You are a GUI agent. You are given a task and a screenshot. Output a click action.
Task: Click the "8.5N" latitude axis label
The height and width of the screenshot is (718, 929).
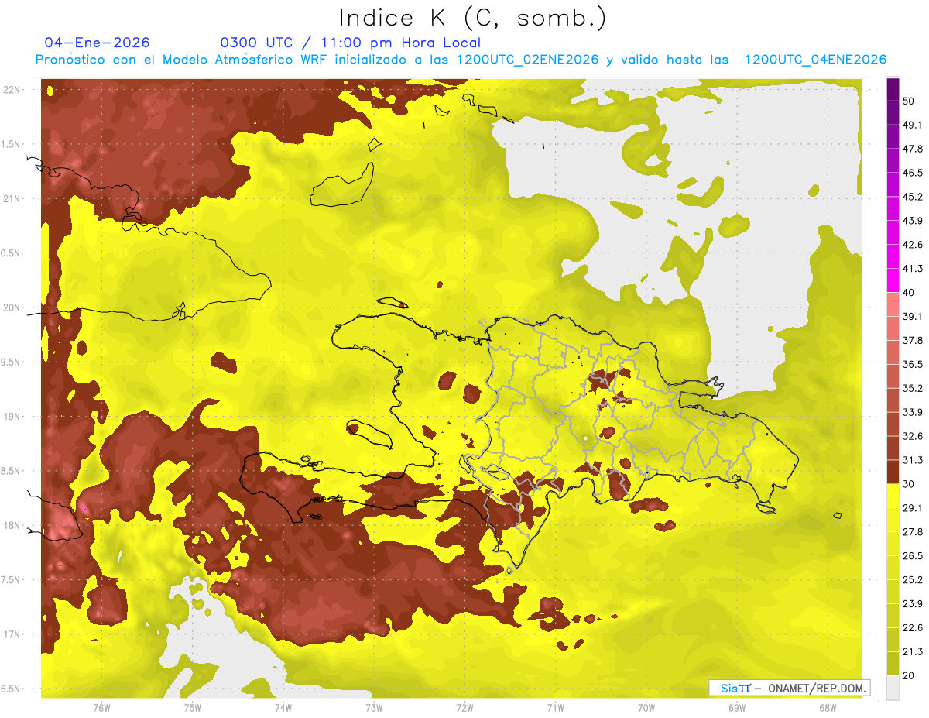coord(11,471)
